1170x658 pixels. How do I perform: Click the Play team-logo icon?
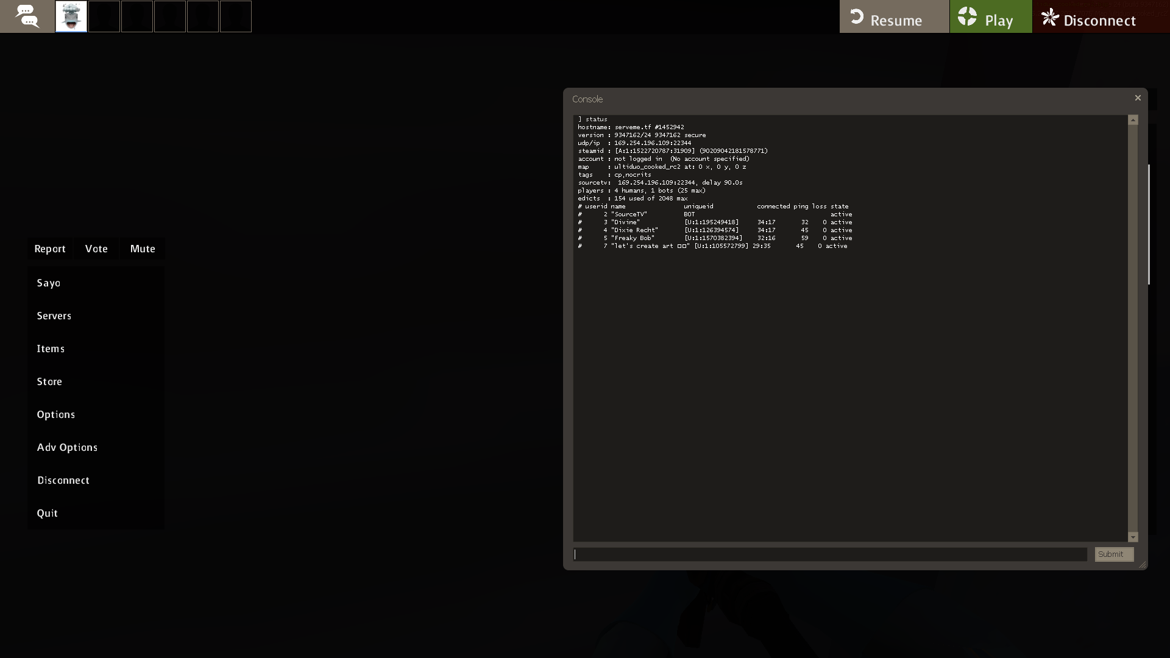click(x=967, y=16)
